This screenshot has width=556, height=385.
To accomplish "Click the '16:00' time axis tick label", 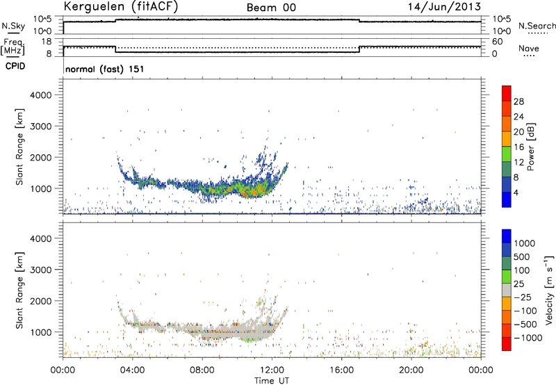I will [x=341, y=370].
